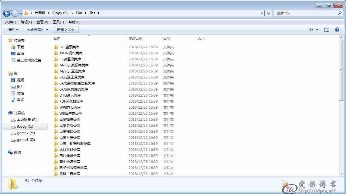Open the view options dropdown arrow

(317, 30)
